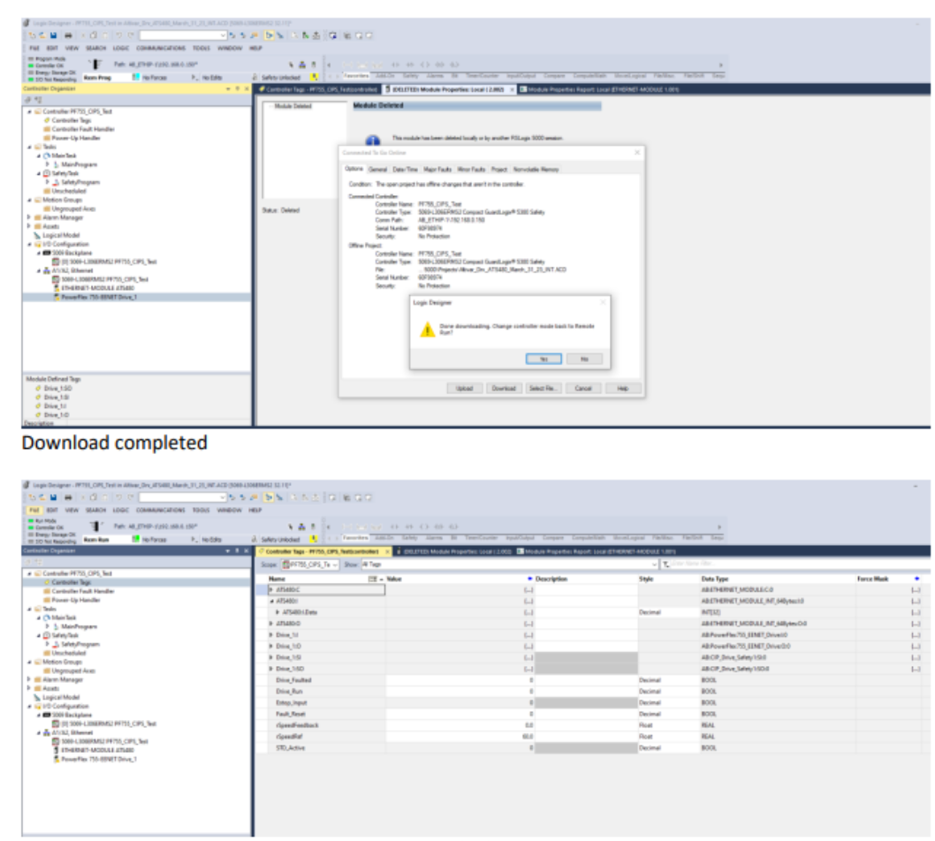Expand Assets node in Rem Prog organizer
935x841 pixels.
click(x=29, y=226)
